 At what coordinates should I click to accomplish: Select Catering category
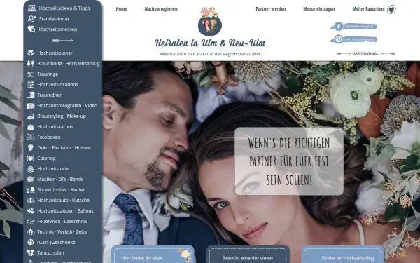[x=46, y=158]
